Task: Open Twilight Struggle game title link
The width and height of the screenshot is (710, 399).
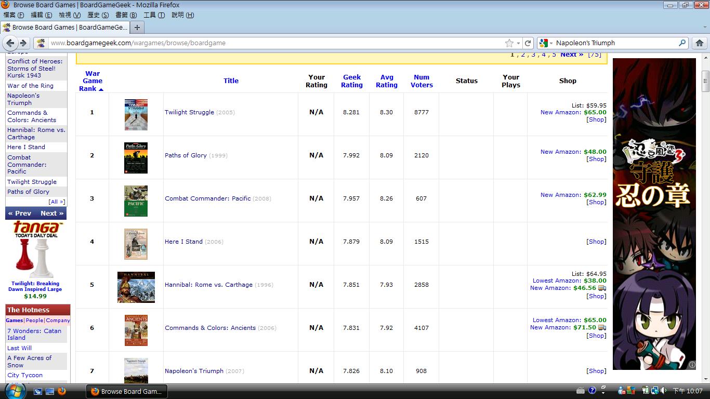Action: click(189, 112)
